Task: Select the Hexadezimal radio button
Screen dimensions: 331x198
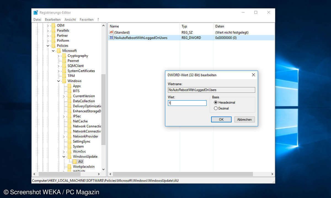Action: pyautogui.click(x=216, y=102)
